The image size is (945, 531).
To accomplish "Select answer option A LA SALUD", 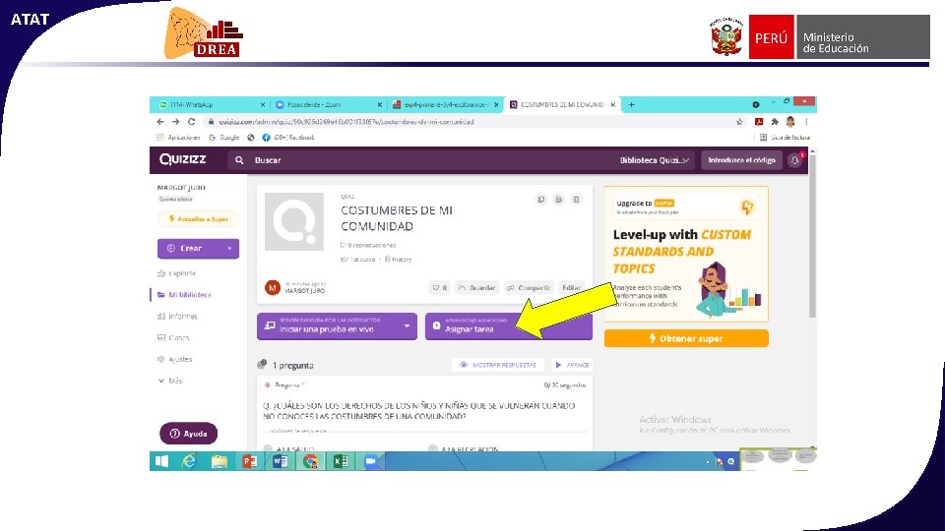I will [289, 448].
